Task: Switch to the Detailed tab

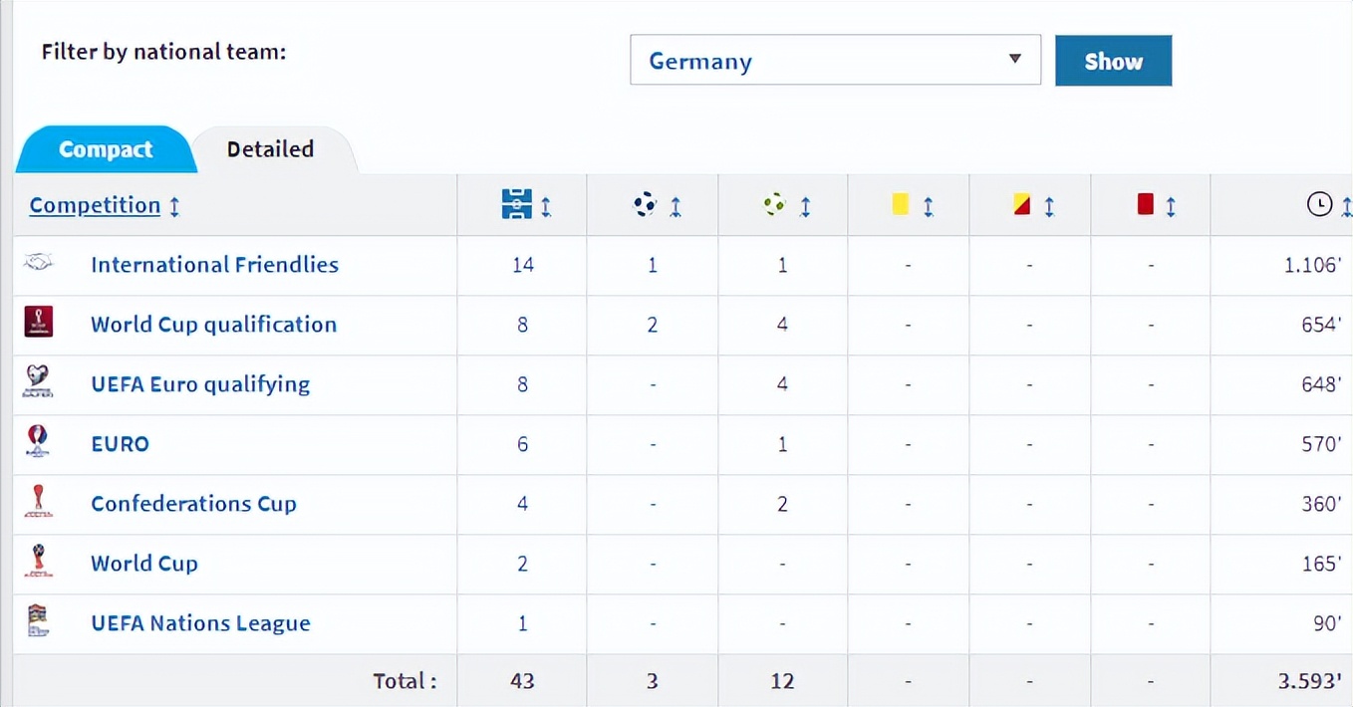Action: coord(270,149)
